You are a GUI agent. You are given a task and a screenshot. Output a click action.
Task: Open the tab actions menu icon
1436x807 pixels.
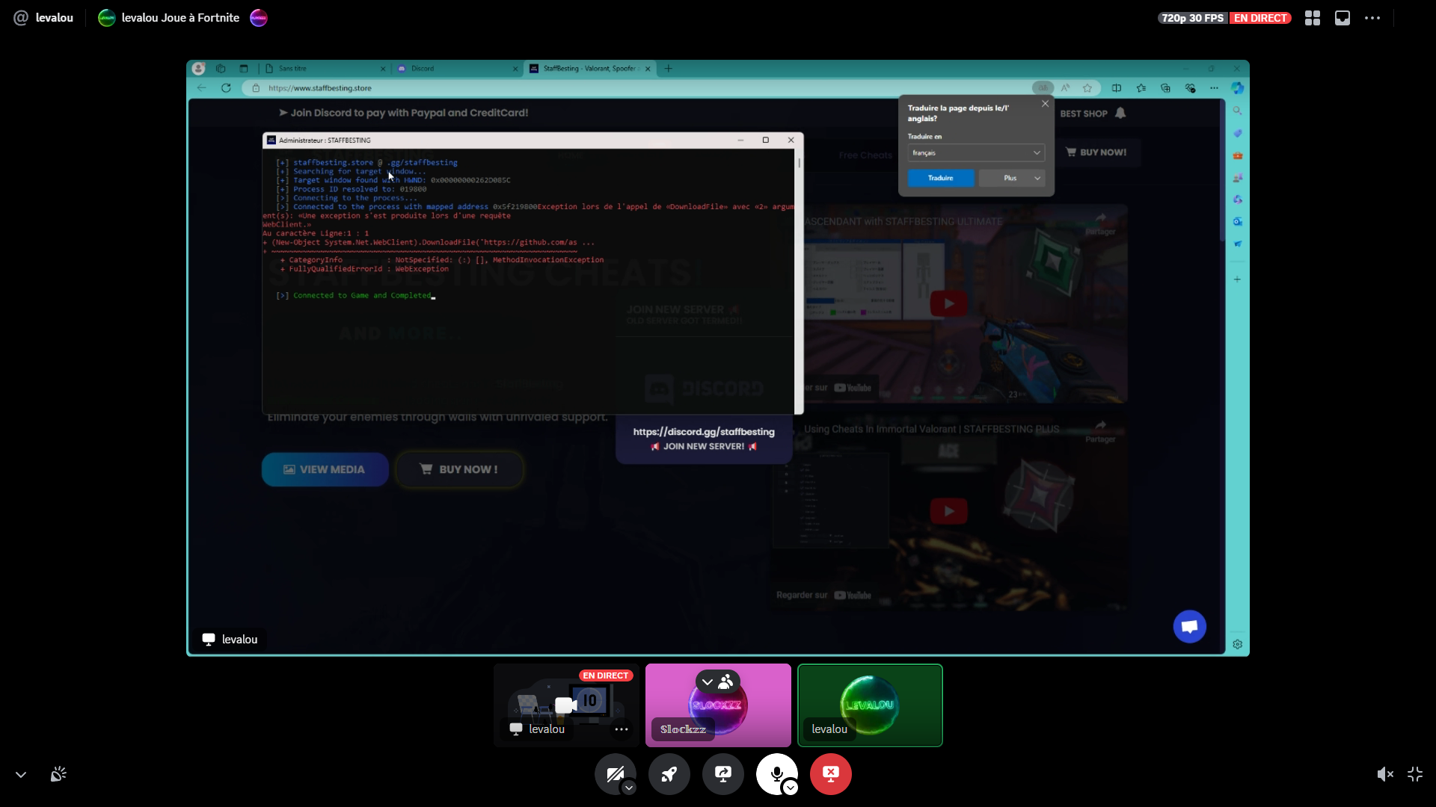point(243,69)
